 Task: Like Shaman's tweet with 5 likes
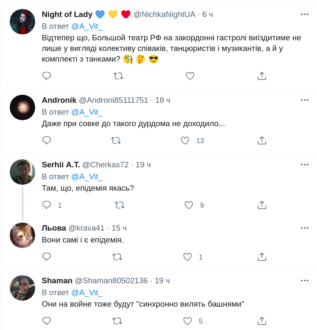coord(187,321)
